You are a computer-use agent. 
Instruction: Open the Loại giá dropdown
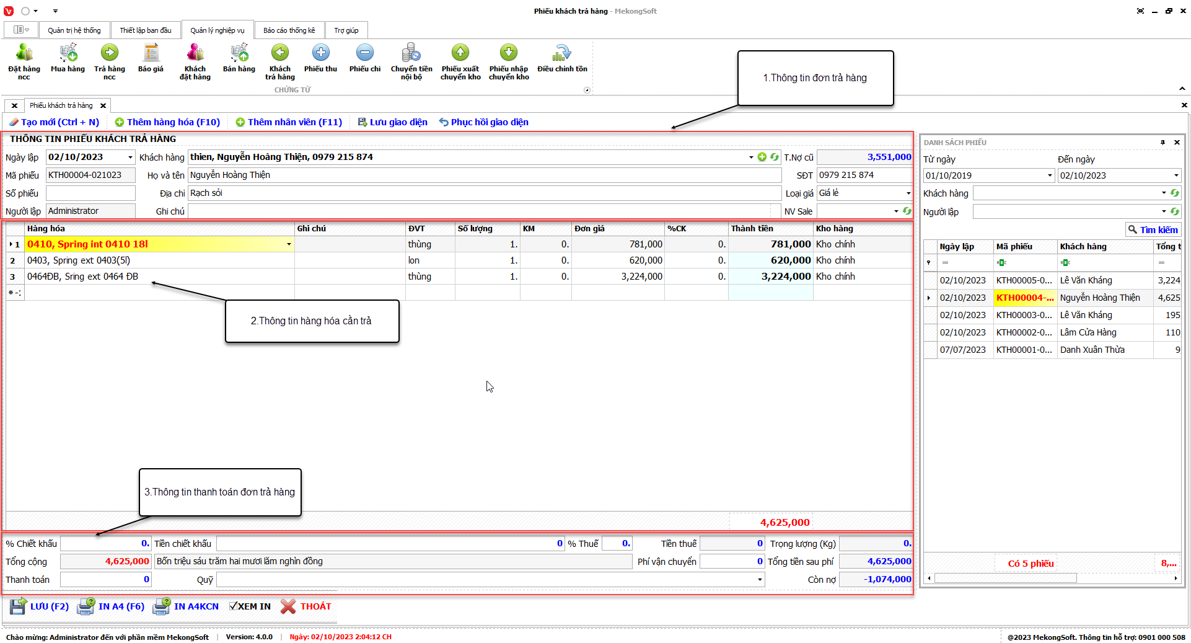[x=908, y=193]
